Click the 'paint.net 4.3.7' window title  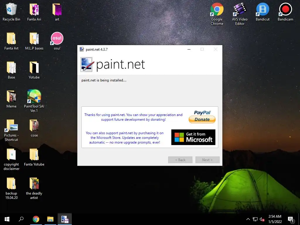[x=97, y=49]
